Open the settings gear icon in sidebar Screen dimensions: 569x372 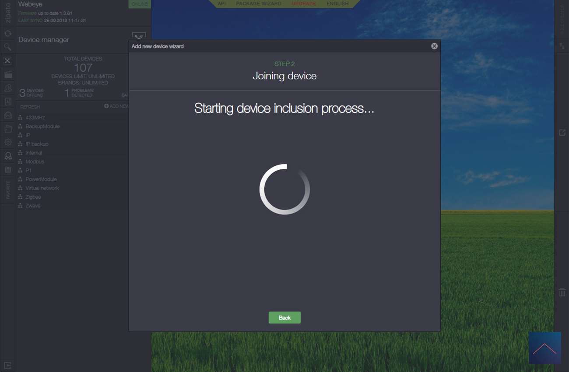(x=7, y=142)
